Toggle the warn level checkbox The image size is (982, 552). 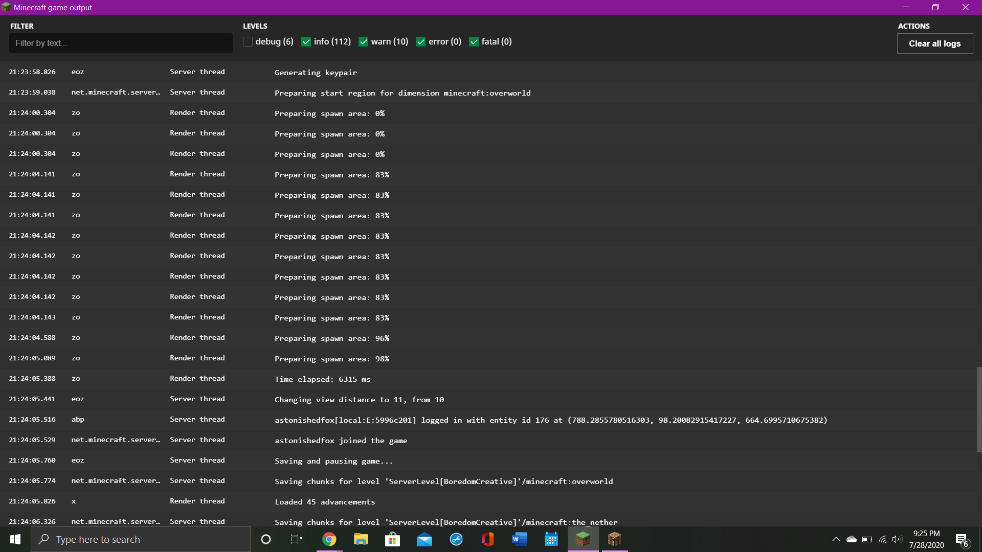click(x=364, y=42)
